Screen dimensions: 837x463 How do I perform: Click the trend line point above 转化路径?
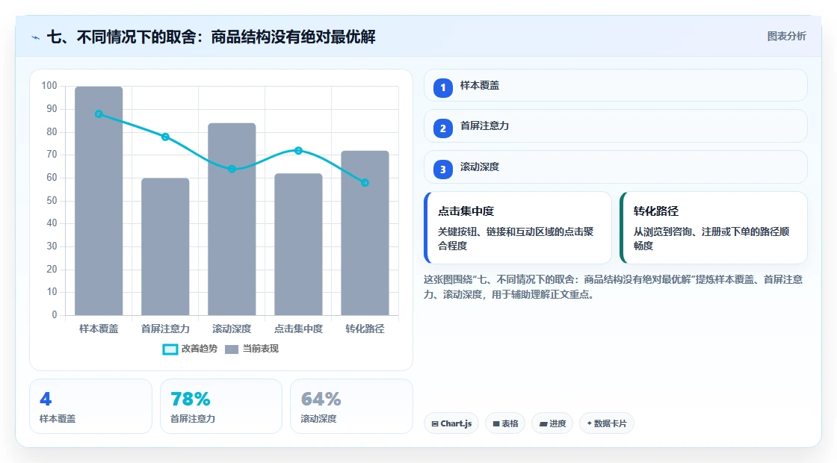pyautogui.click(x=365, y=182)
